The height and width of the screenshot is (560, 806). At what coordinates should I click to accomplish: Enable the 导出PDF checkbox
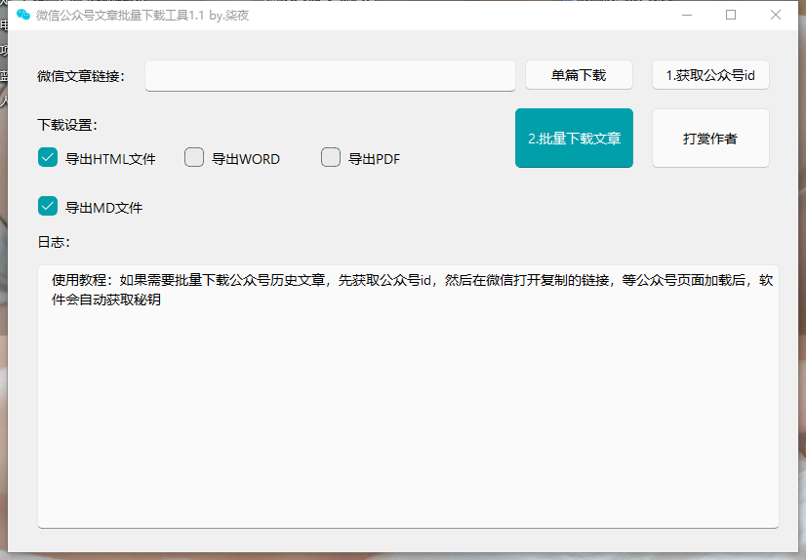[x=331, y=157]
